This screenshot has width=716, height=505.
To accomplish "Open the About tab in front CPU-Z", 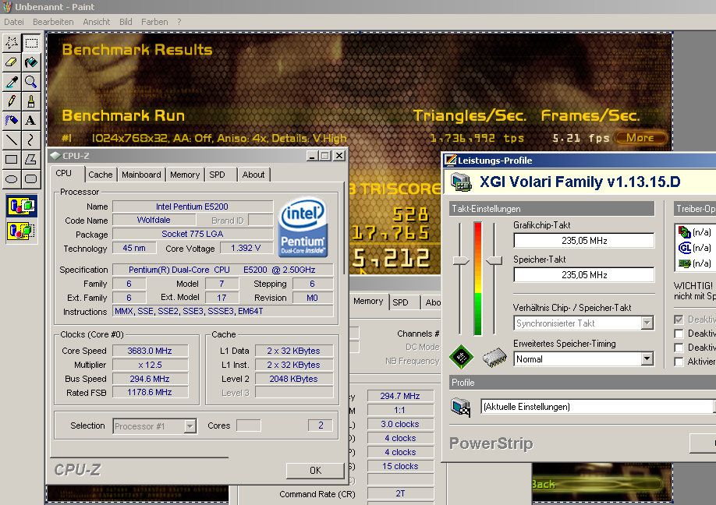I will 253,175.
